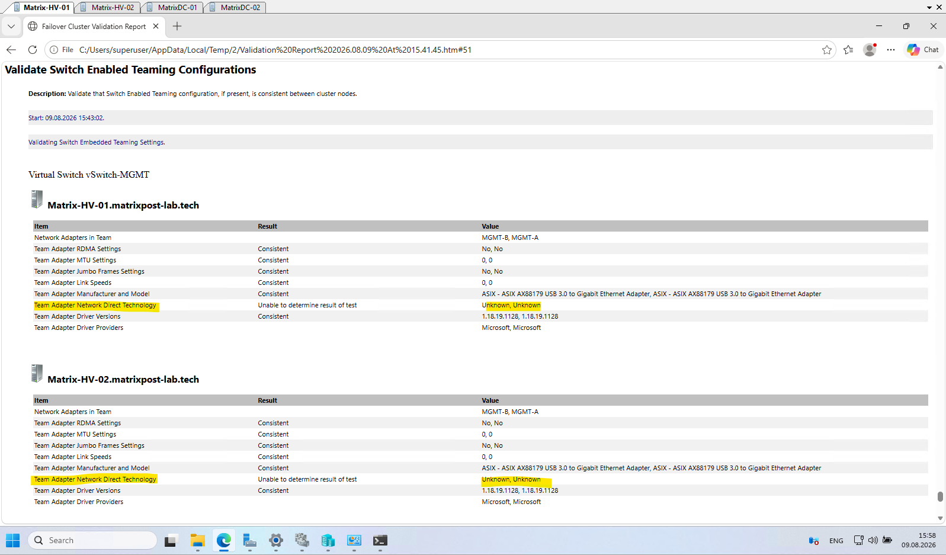946x555 pixels.
Task: Click the cluster tray icon with red badge
Action: [814, 540]
